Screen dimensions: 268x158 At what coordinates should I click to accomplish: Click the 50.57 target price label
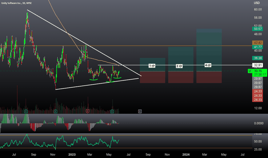[x=258, y=29]
